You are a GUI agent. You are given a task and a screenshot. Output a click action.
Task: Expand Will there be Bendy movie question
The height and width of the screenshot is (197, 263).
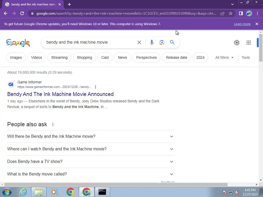click(91, 136)
